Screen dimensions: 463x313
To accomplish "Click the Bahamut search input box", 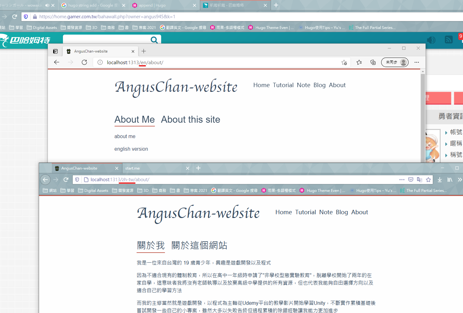I will [107, 40].
